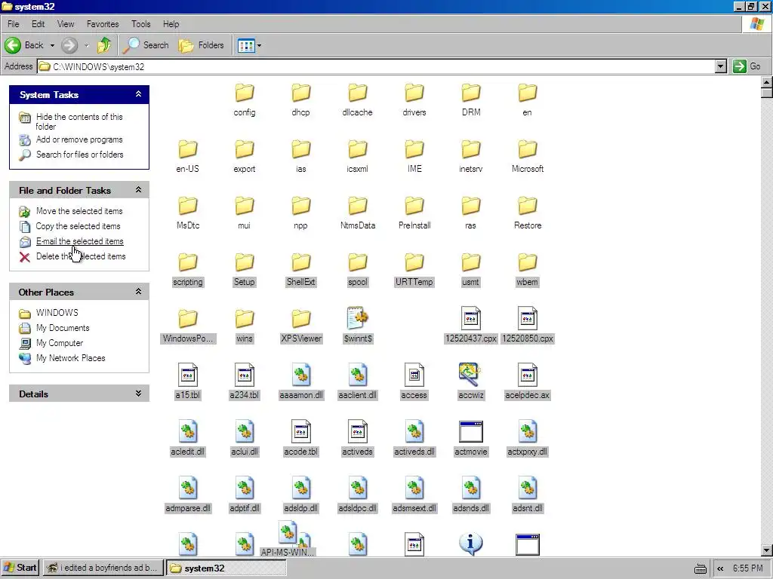The width and height of the screenshot is (773, 579).
Task: Select the a15.tbl file icon
Action: click(187, 375)
